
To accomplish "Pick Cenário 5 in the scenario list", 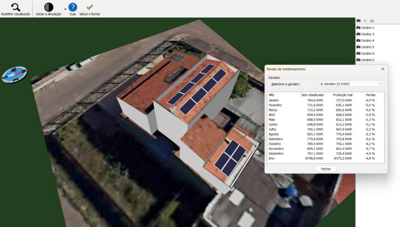I will pos(367,47).
